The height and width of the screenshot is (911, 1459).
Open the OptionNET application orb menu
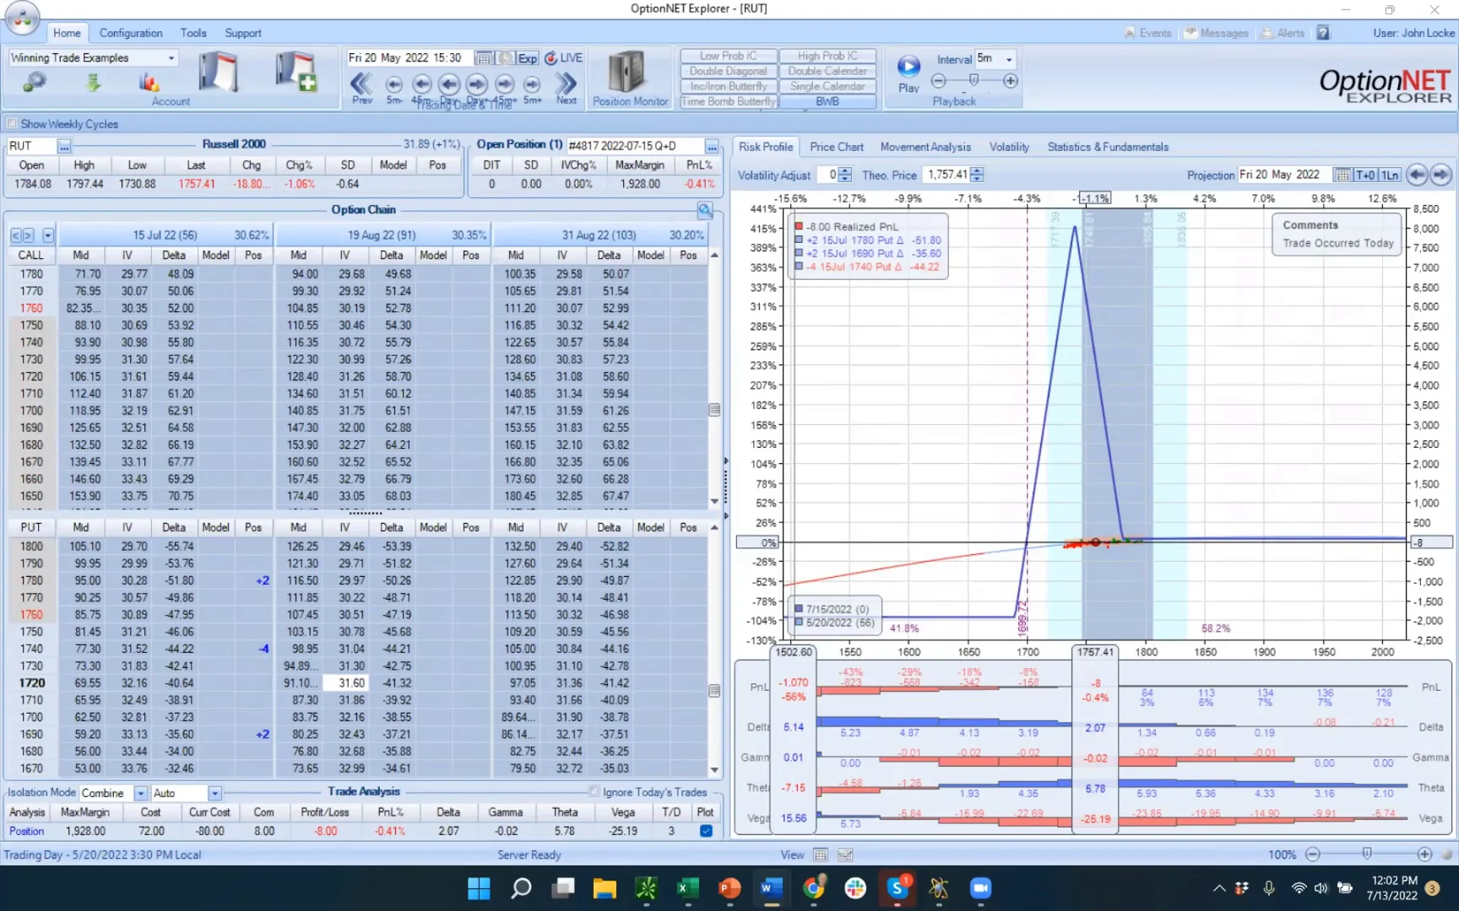(x=22, y=17)
